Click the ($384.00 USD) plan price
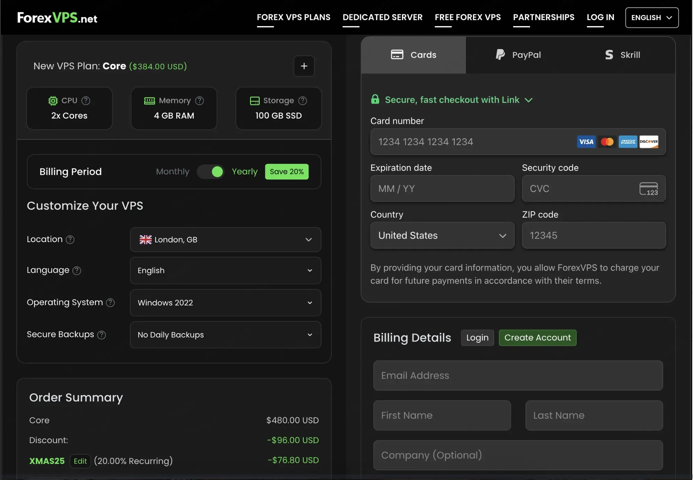 pyautogui.click(x=158, y=66)
